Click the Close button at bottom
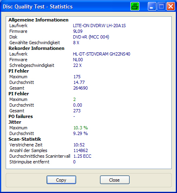This screenshot has width=177, height=193. 115,180
